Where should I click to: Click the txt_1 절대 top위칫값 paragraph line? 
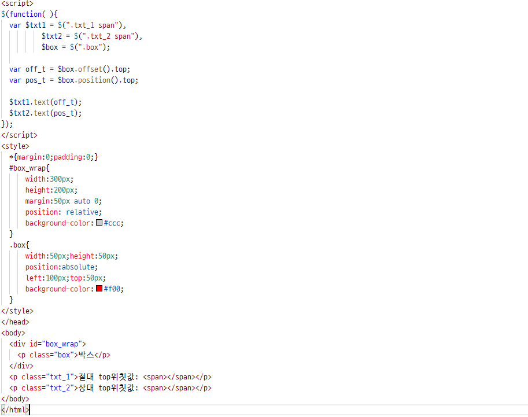(110, 377)
